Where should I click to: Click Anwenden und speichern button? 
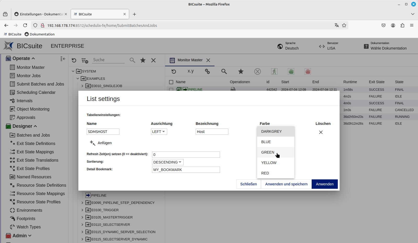coord(286,184)
